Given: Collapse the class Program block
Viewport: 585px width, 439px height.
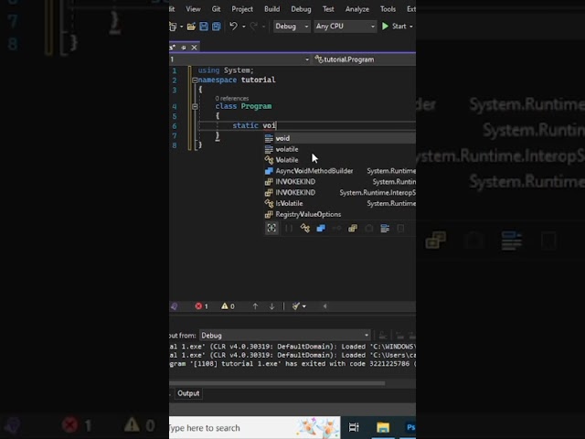Looking at the screenshot, I should click(195, 106).
